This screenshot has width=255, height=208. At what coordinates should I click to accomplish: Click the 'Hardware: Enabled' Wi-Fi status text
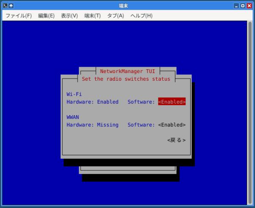tap(92, 102)
